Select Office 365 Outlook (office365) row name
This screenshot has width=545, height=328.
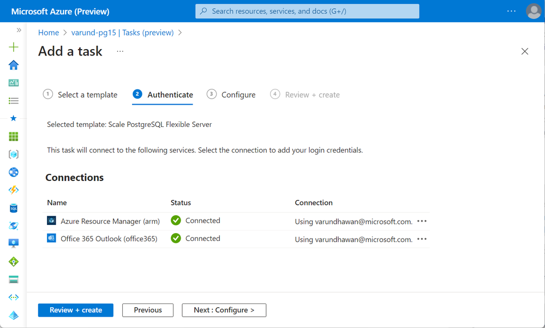coord(109,239)
